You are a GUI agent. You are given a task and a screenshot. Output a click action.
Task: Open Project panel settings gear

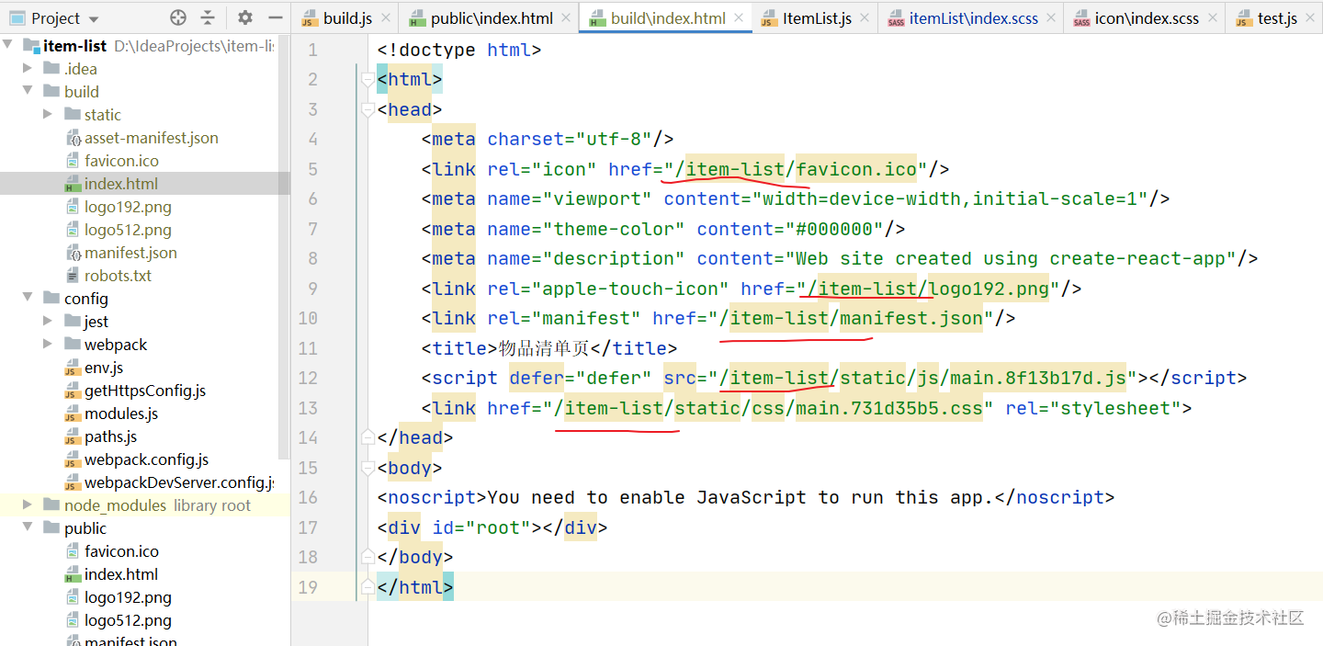(x=245, y=17)
